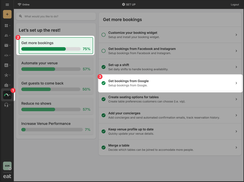Expand the Get bookings from Google chevron
This screenshot has width=244, height=182.
click(236, 83)
